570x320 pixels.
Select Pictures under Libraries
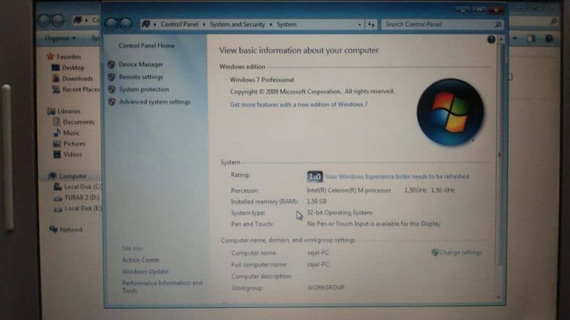pyautogui.click(x=74, y=144)
